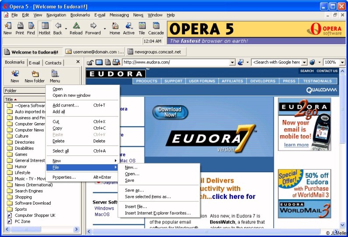Go Back using the toolbar arrow
This screenshot has height=237, width=348.
[x=58, y=28]
